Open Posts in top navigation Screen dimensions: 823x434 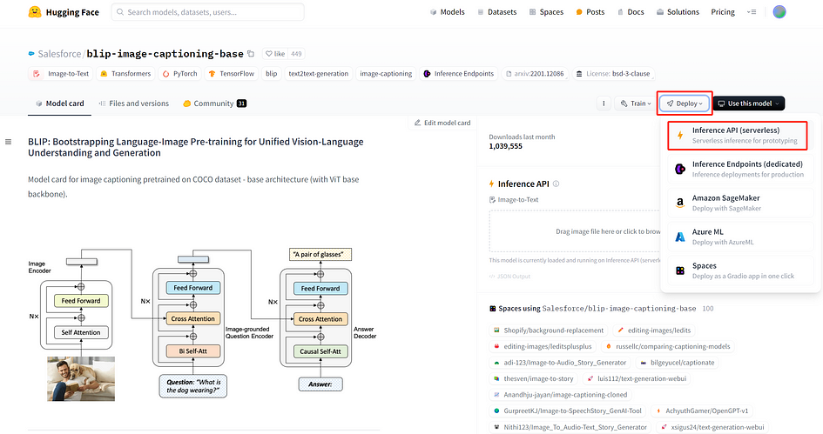pos(590,12)
